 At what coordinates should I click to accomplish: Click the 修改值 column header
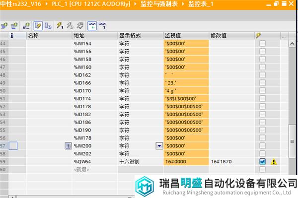tap(232, 36)
